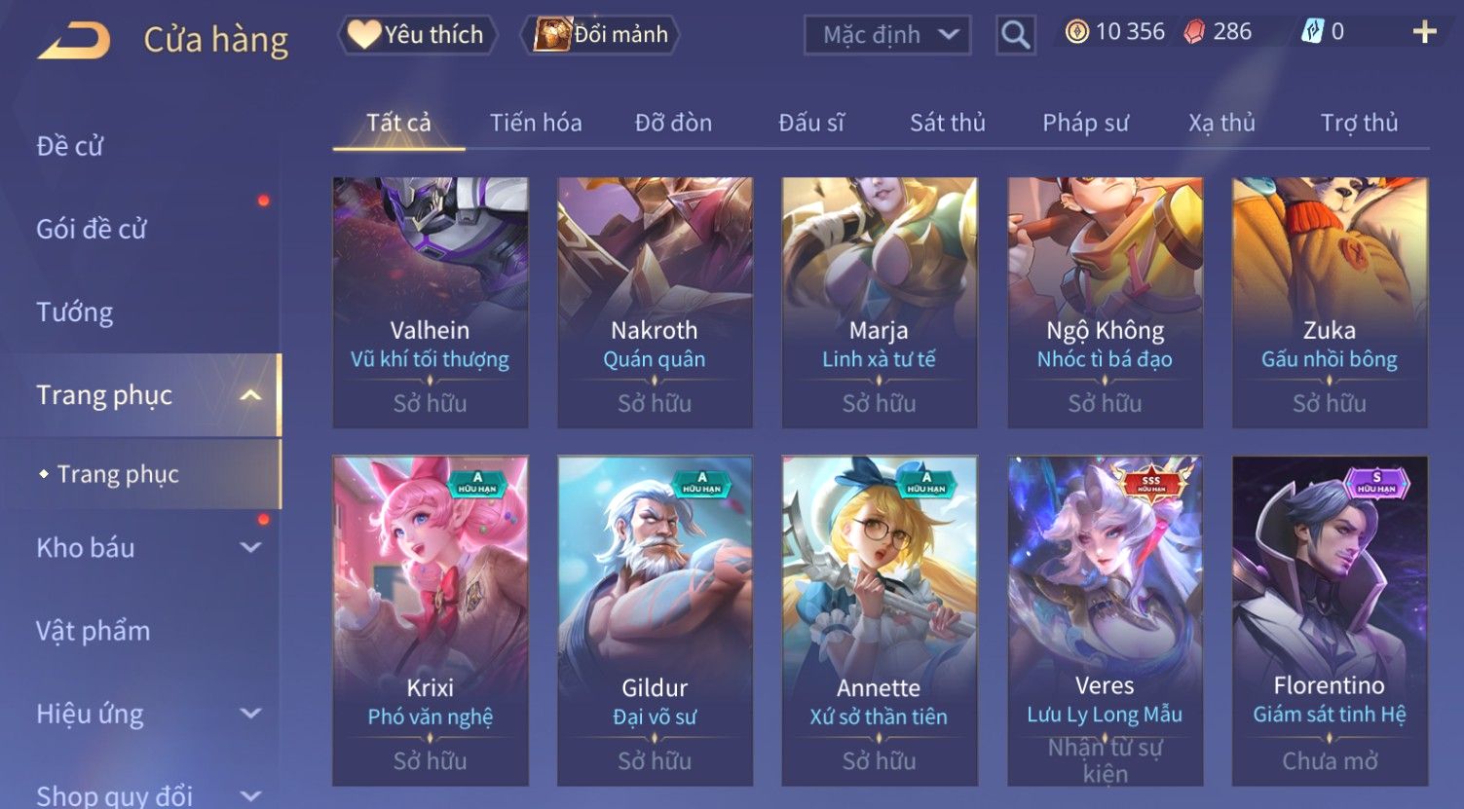Tap the blue voucher ticket icon

(x=1312, y=32)
